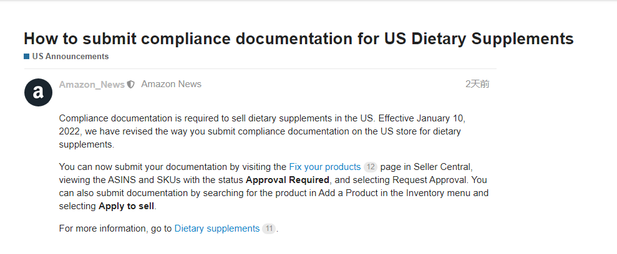Open the Amazon_News username profile
Viewport: 617px width, 254px height.
[x=92, y=85]
